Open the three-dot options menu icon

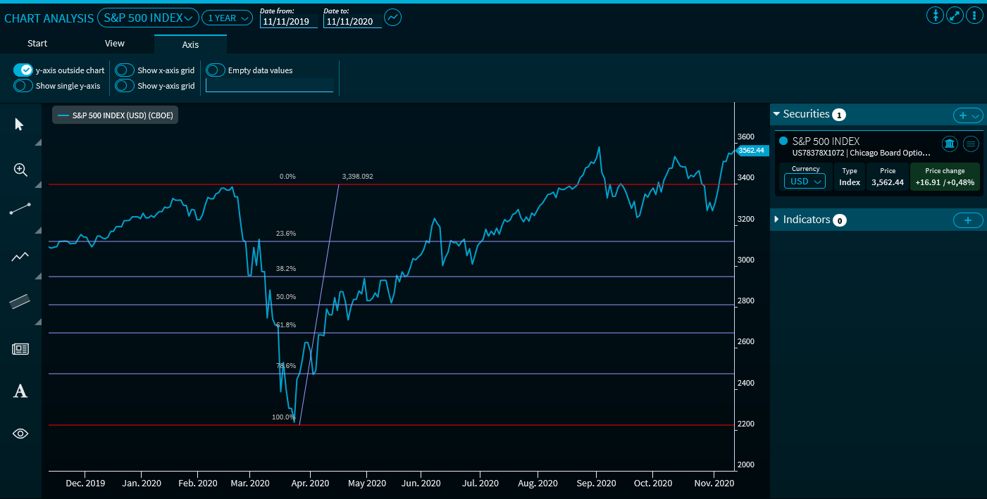(974, 15)
